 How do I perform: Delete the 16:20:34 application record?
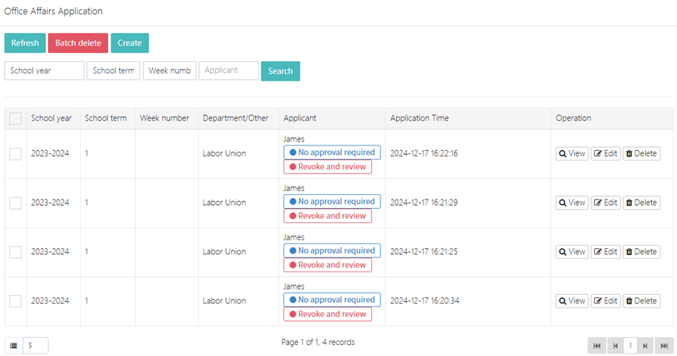pos(641,301)
